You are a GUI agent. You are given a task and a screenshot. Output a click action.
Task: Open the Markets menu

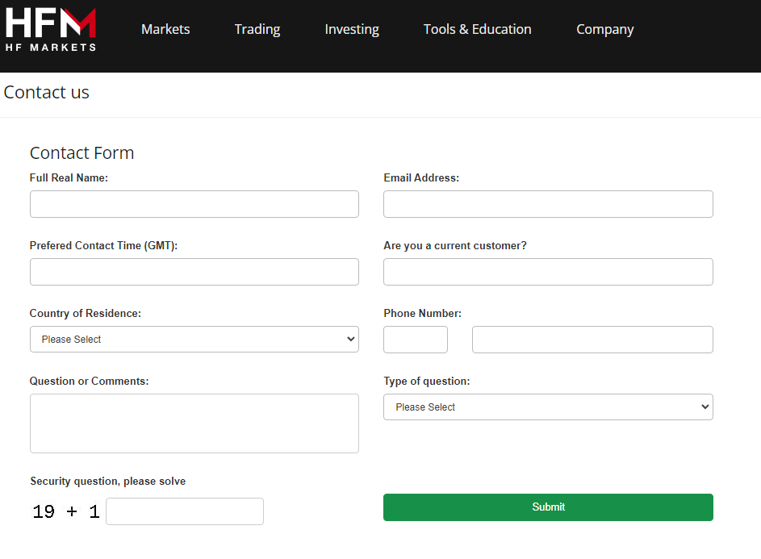pyautogui.click(x=165, y=29)
